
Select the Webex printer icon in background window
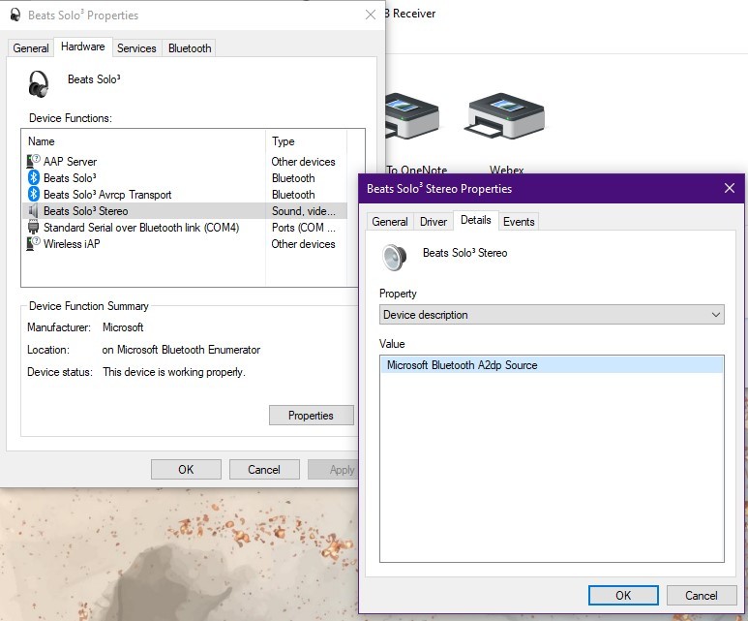click(x=506, y=115)
